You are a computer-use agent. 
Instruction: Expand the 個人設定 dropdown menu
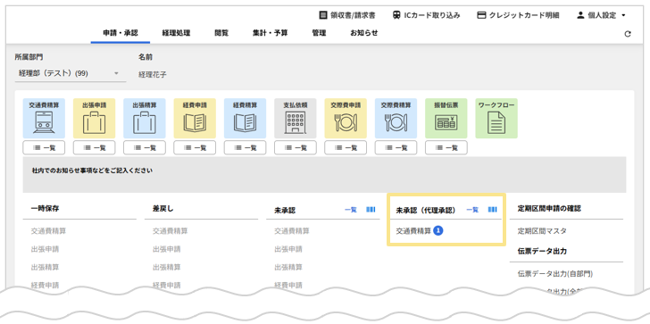coord(601,15)
